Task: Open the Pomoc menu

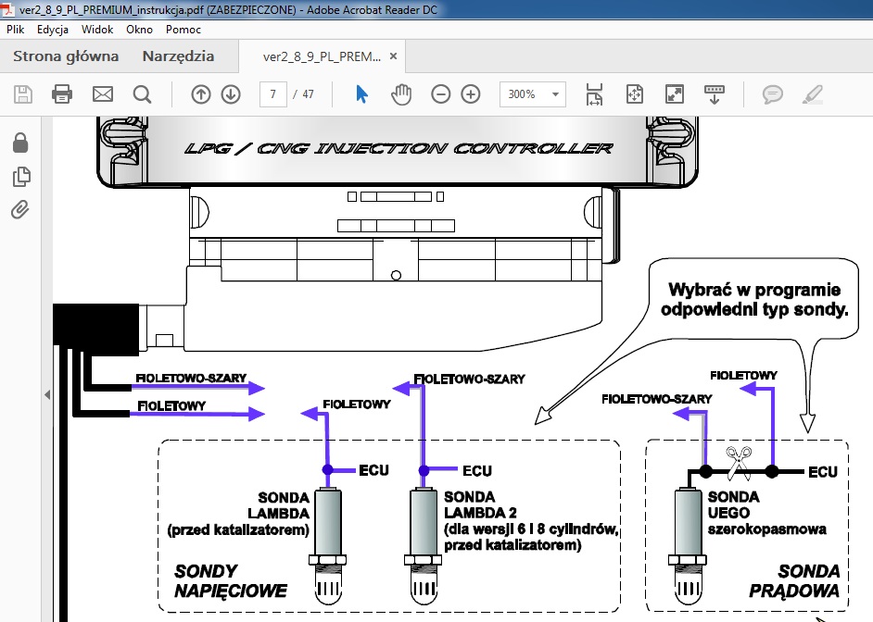Action: click(183, 30)
